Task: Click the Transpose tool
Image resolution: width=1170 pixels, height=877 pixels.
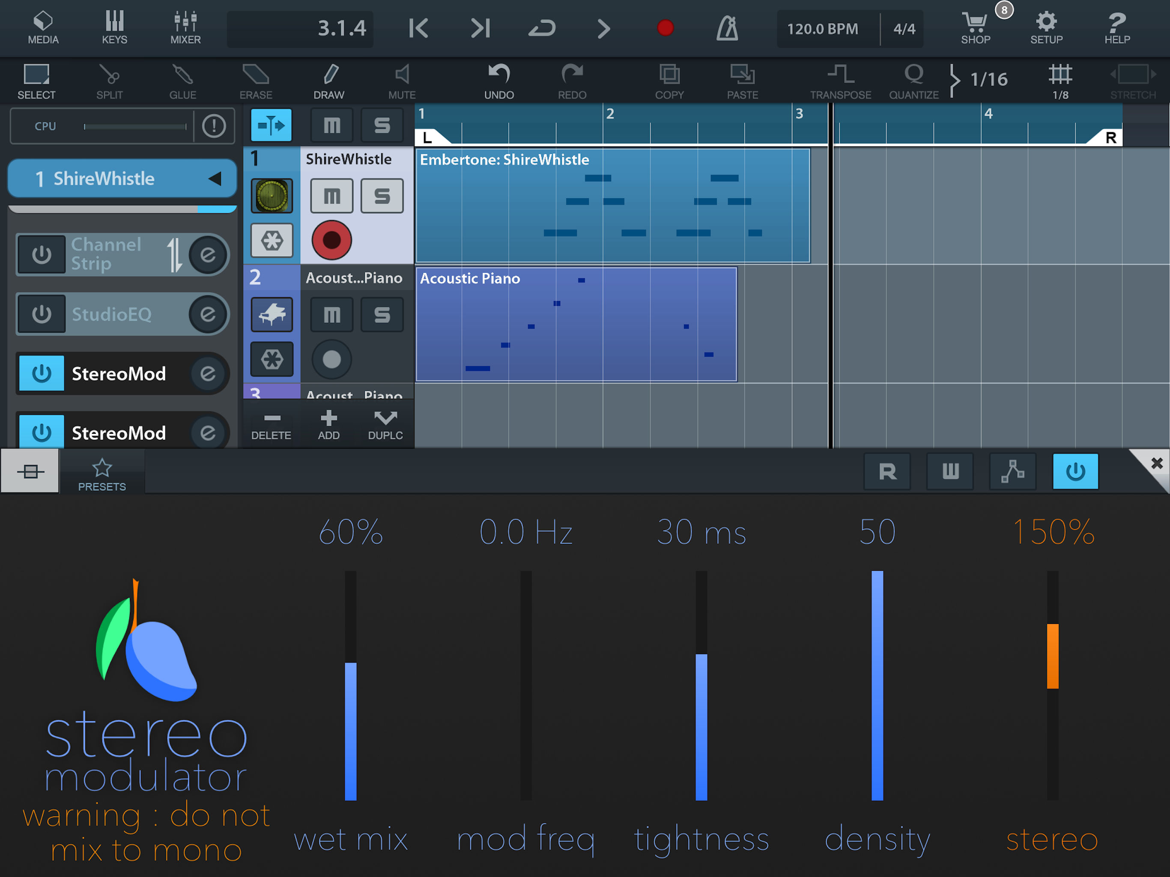Action: (841, 81)
